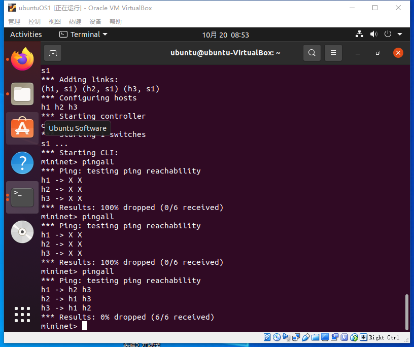Click the VirtualBox window title text
Screen dimensions: 414x347
(85, 8)
